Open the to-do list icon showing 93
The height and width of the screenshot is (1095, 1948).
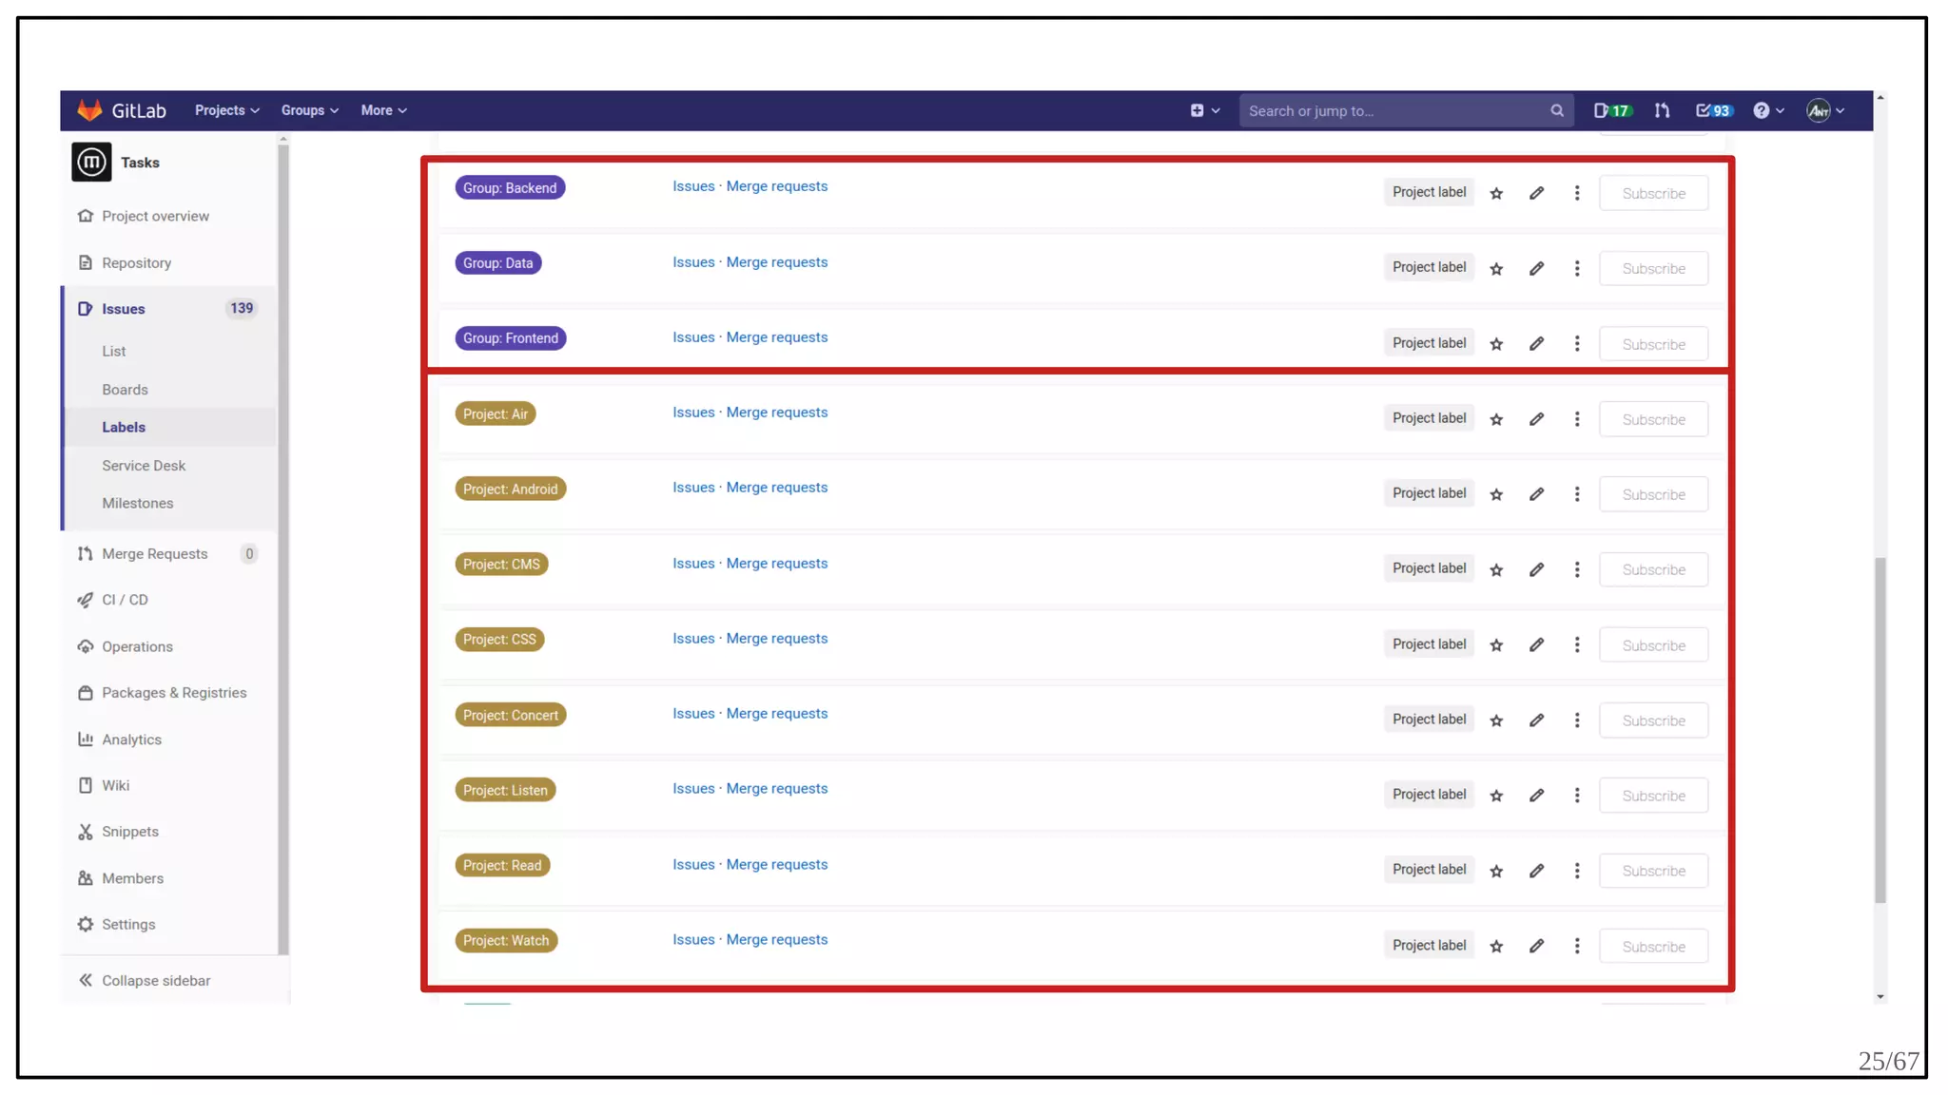click(1713, 110)
